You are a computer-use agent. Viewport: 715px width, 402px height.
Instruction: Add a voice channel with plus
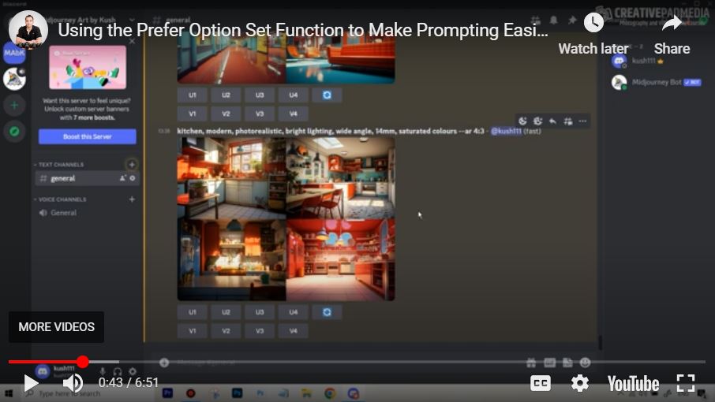(132, 199)
